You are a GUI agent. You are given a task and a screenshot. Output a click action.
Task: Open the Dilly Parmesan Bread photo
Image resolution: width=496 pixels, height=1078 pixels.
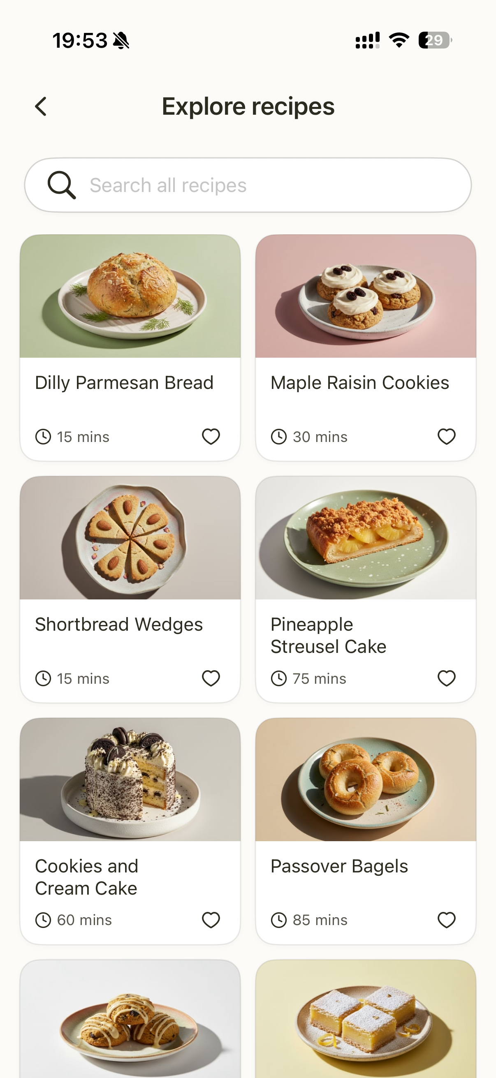(x=130, y=296)
